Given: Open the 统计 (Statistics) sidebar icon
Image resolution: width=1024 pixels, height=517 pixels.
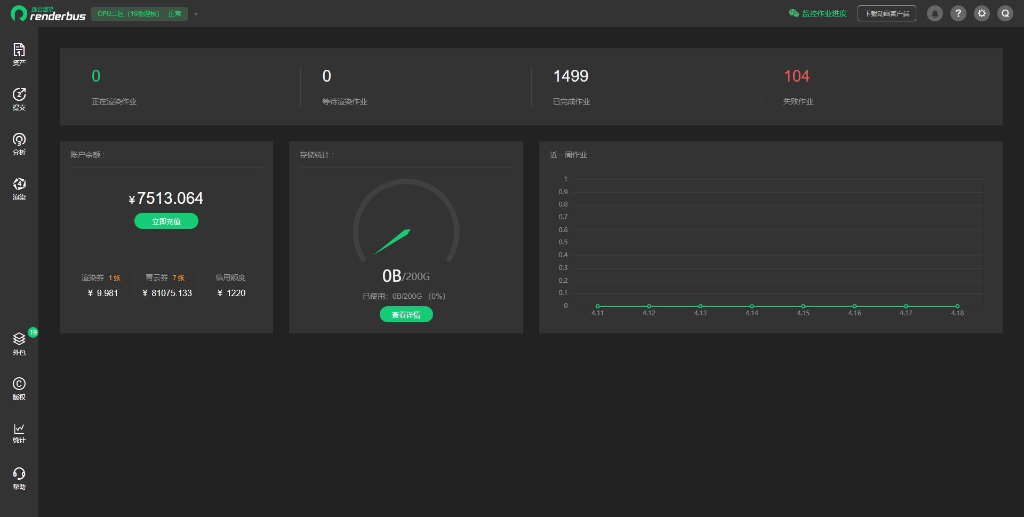Looking at the screenshot, I should tap(19, 433).
